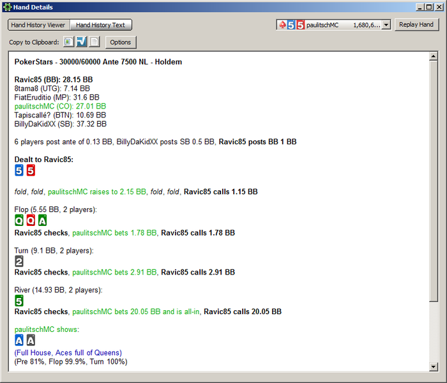Copy hand as plain text document icon
Viewport: 447px width, 383px height.
point(95,42)
